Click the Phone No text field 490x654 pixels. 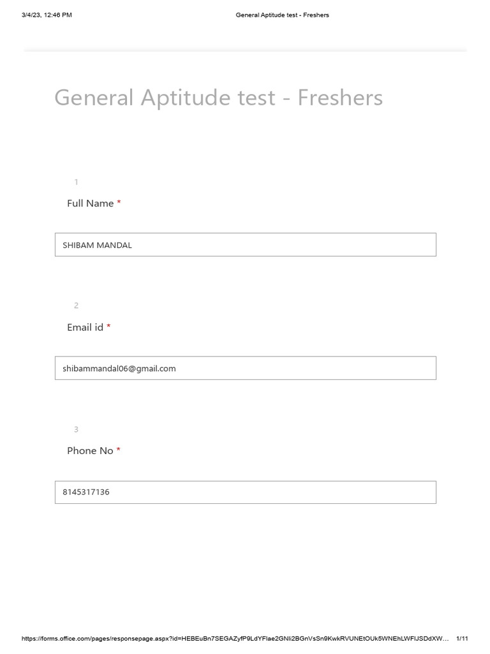(x=245, y=492)
